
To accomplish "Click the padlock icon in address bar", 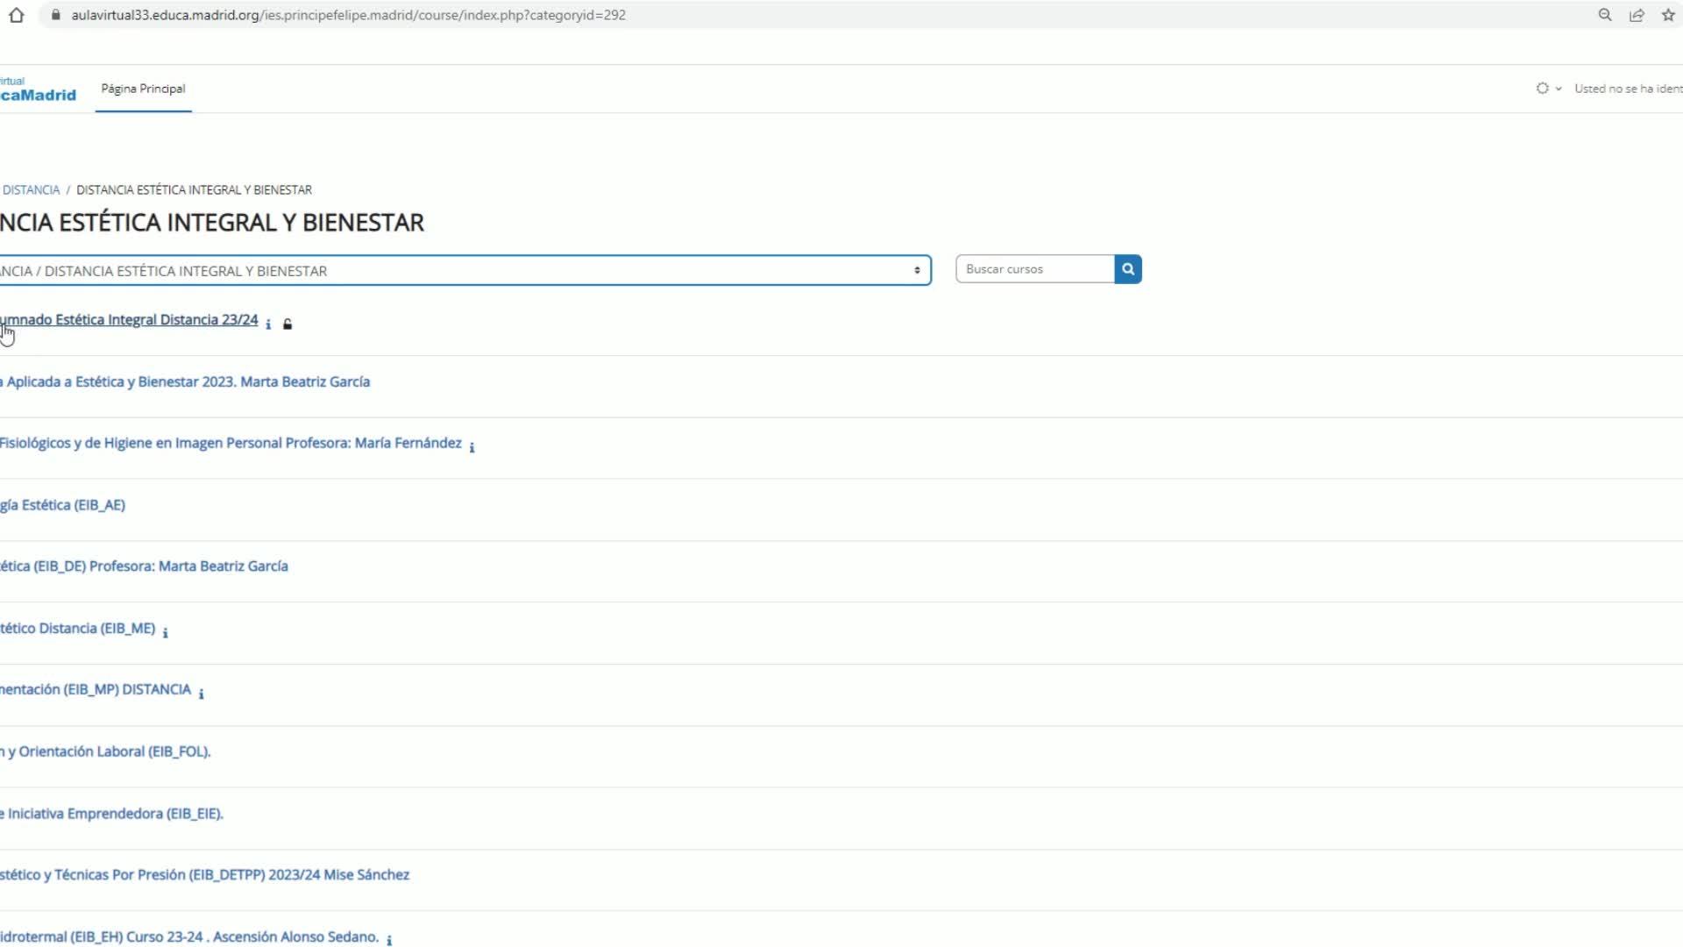I will (x=56, y=15).
